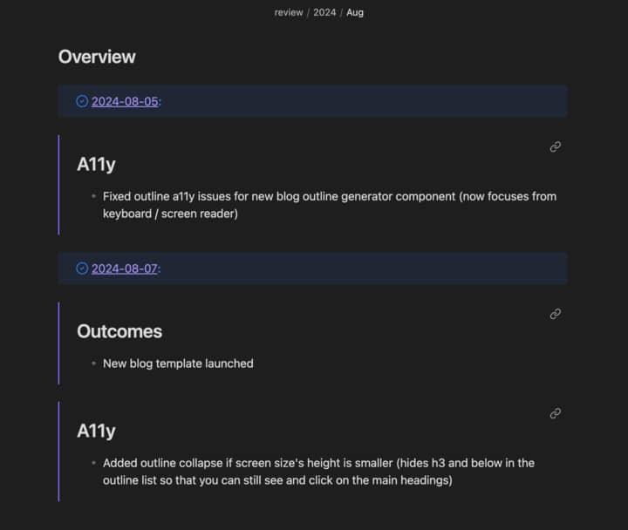
Task: Click the A11y heading below Outcomes
Action: coord(96,431)
